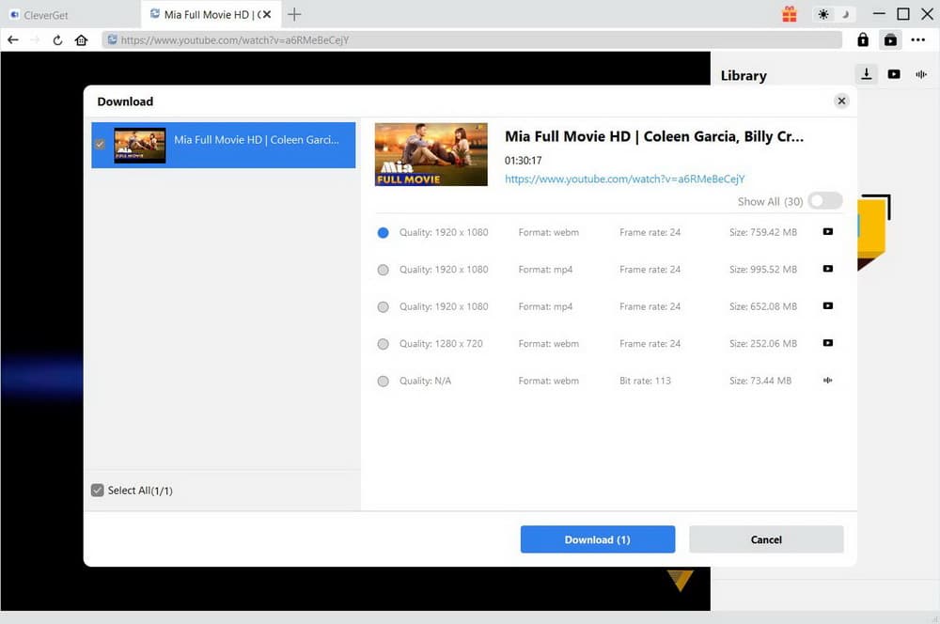Click the 'Size: 759.42 MB' text
This screenshot has width=940, height=624.
[763, 232]
